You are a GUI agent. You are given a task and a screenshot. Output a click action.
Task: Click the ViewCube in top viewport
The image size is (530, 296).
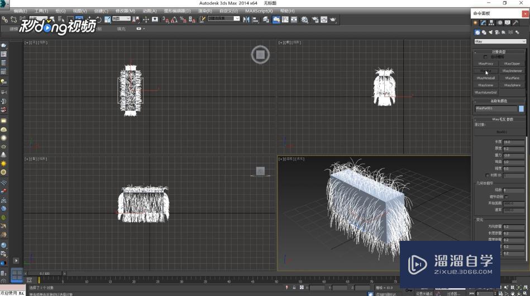point(260,55)
